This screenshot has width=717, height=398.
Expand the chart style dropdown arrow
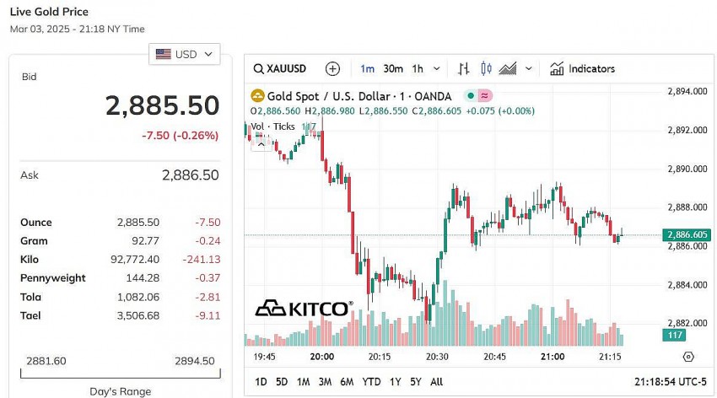[x=529, y=69]
